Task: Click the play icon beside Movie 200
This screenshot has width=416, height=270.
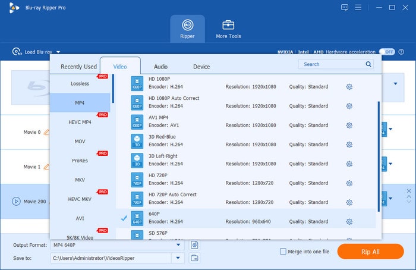Action: pyautogui.click(x=16, y=201)
